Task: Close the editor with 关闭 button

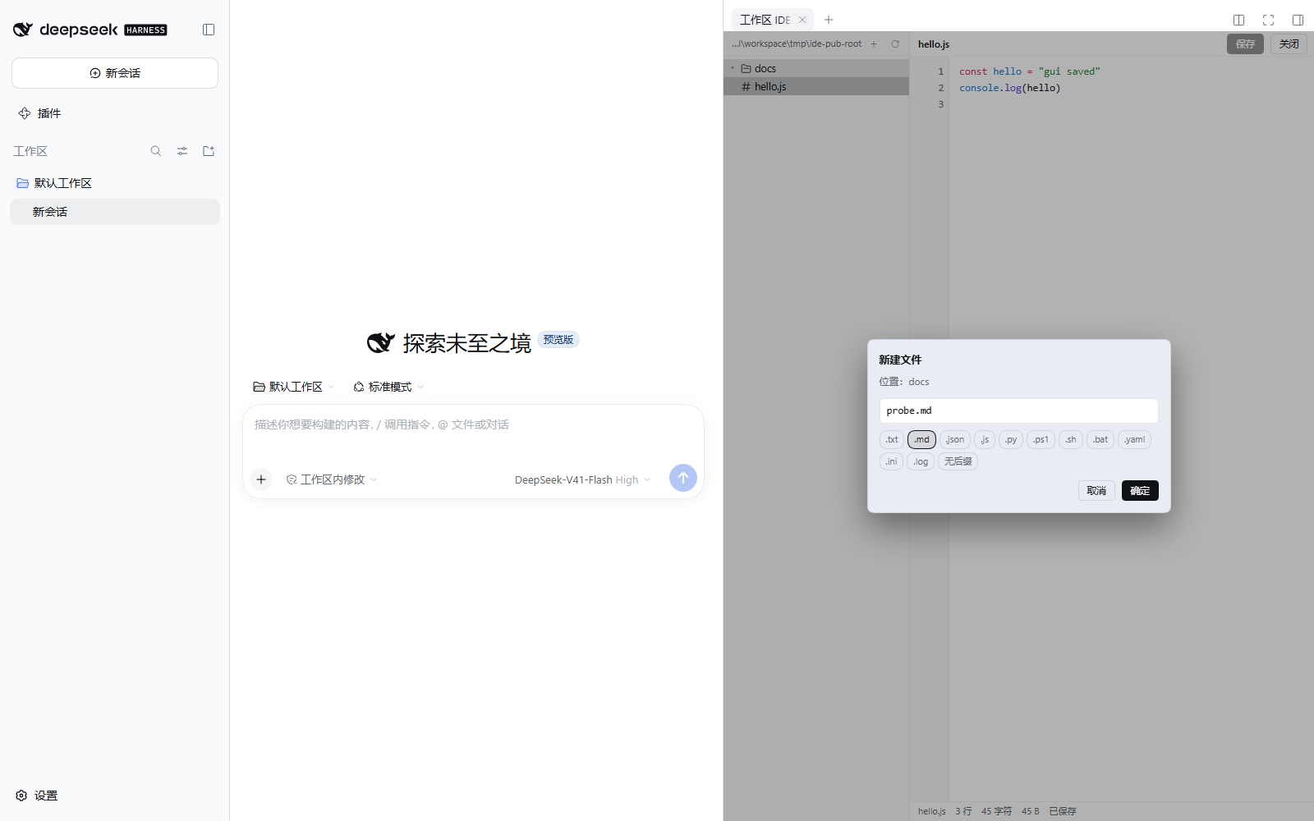Action: point(1289,44)
